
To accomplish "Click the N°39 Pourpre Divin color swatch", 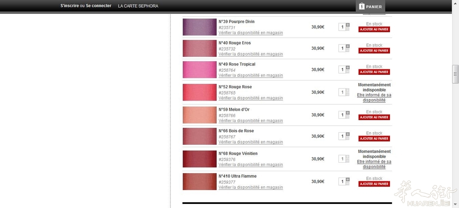I will (x=200, y=27).
